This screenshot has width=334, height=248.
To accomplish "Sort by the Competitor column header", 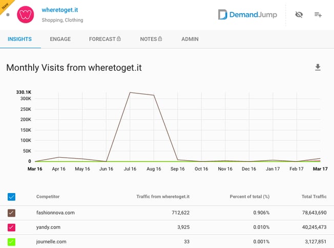I will tap(48, 197).
